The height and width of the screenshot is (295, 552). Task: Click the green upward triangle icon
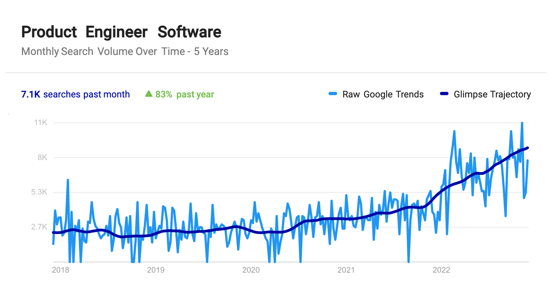[149, 94]
